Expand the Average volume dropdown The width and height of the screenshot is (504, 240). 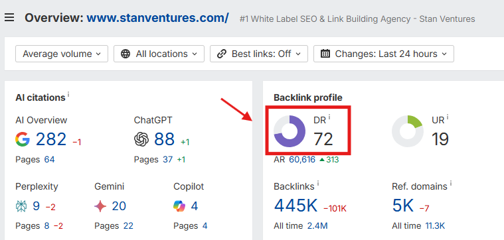click(62, 54)
